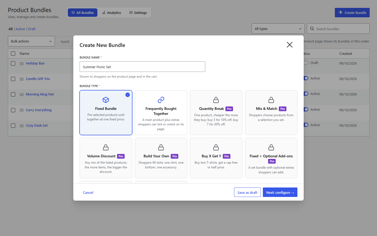Image resolution: width=377 pixels, height=236 pixels.
Task: Click the Save as draft button
Action: click(247, 192)
